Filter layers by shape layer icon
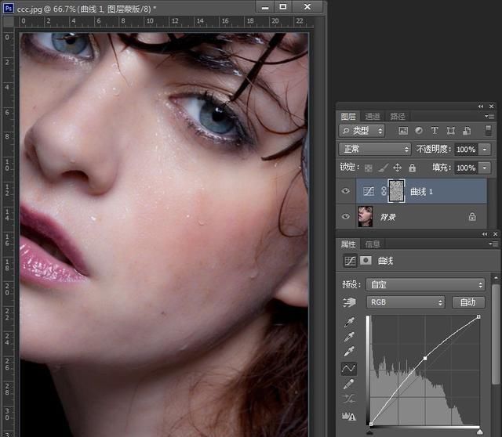The width and height of the screenshot is (502, 437). click(x=450, y=131)
